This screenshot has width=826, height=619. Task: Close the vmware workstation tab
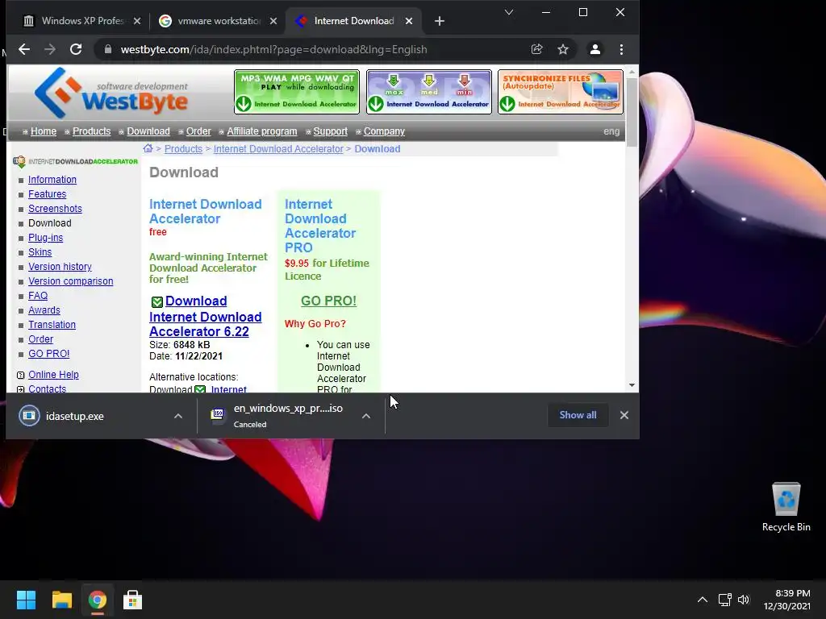click(x=273, y=21)
